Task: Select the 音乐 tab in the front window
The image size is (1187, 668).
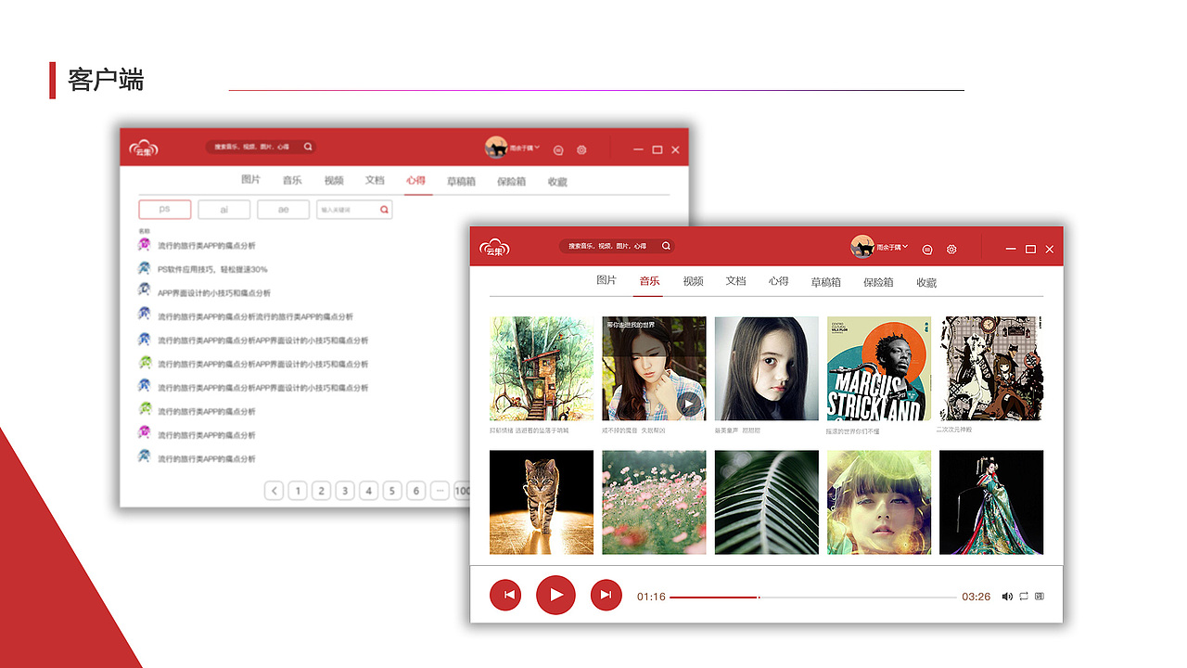Action: point(649,281)
